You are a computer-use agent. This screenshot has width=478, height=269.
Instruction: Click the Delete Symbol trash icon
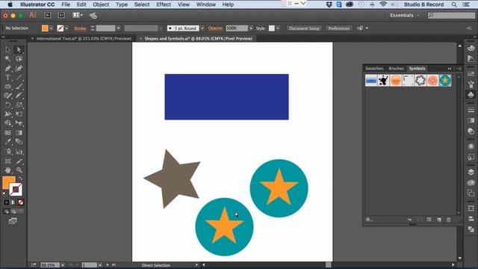448,220
